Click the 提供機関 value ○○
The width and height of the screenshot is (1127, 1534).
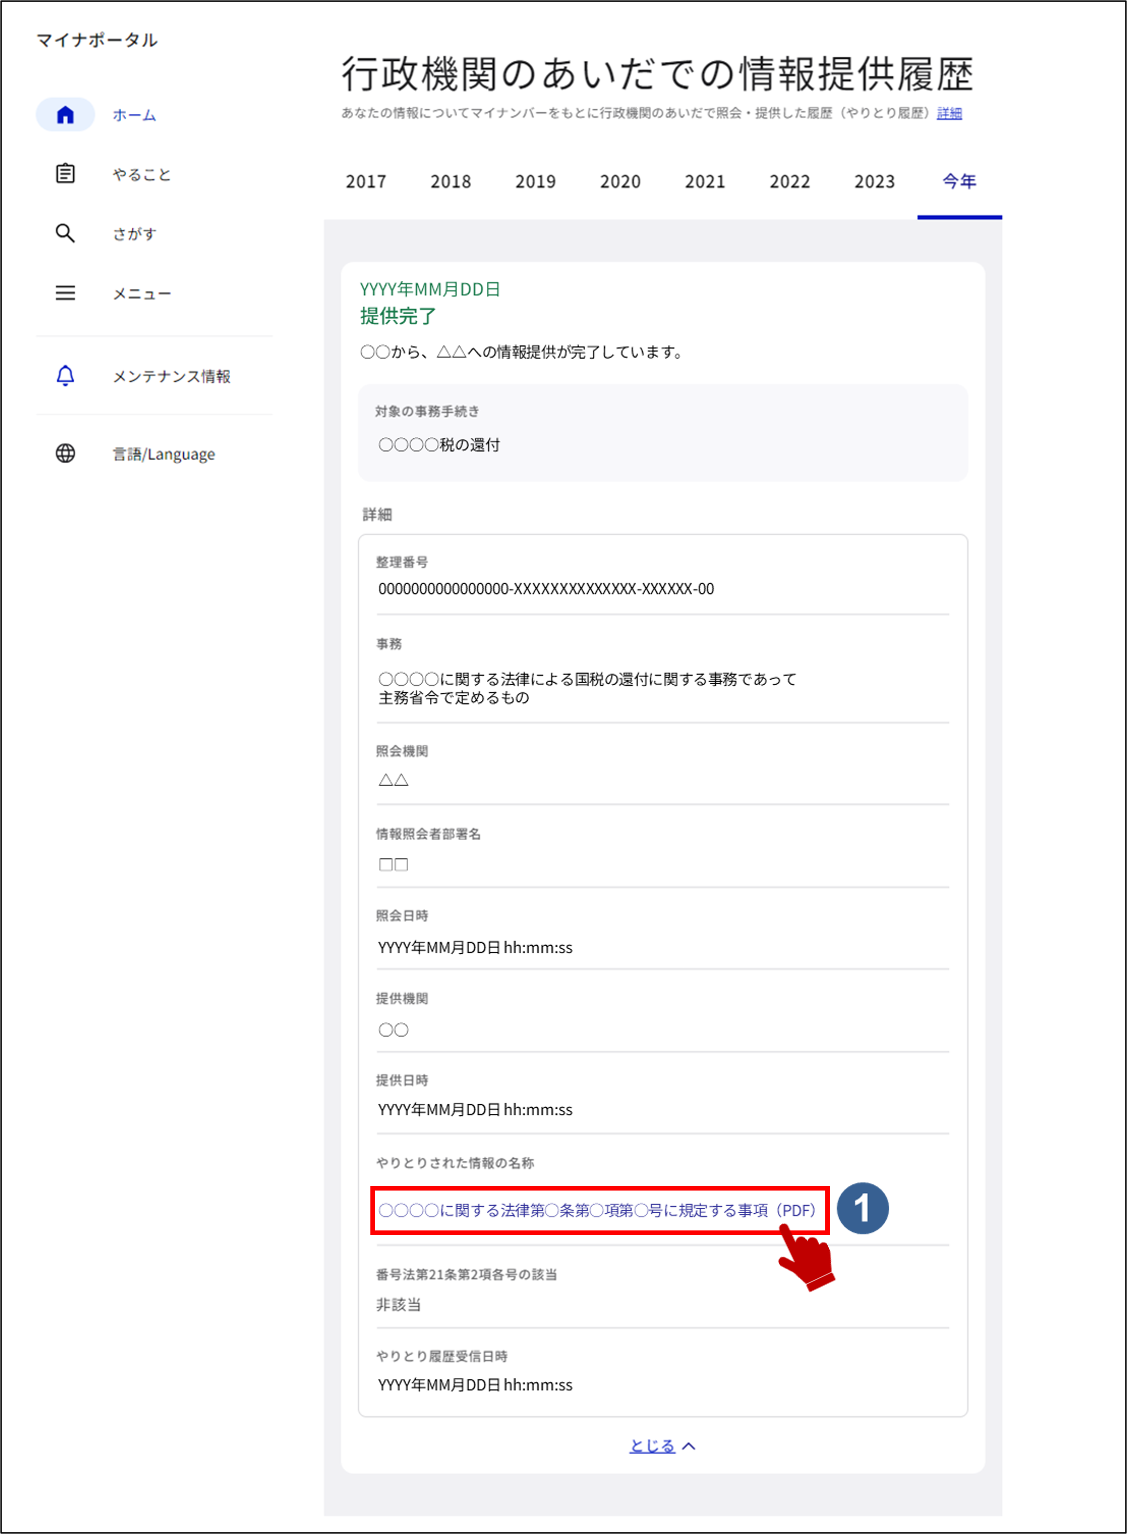[x=394, y=1030]
